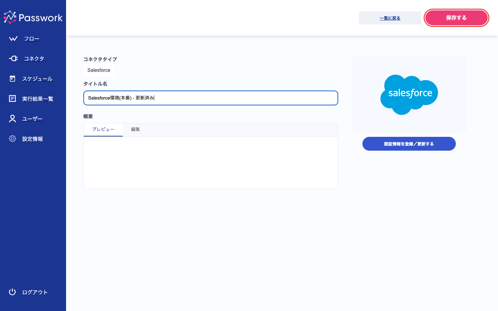Screen dimensions: 498x311
Task: Click the 実行結果一覧 list icon
Action: 12,98
